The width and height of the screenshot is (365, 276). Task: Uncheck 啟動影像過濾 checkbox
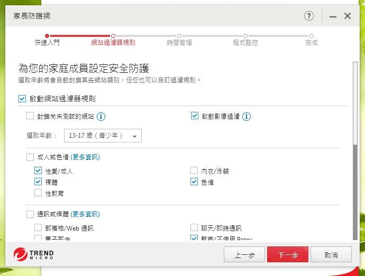point(194,116)
